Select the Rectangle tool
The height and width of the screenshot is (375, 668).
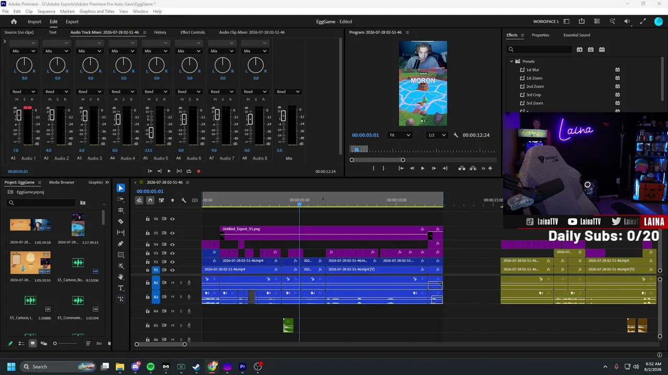(x=121, y=255)
